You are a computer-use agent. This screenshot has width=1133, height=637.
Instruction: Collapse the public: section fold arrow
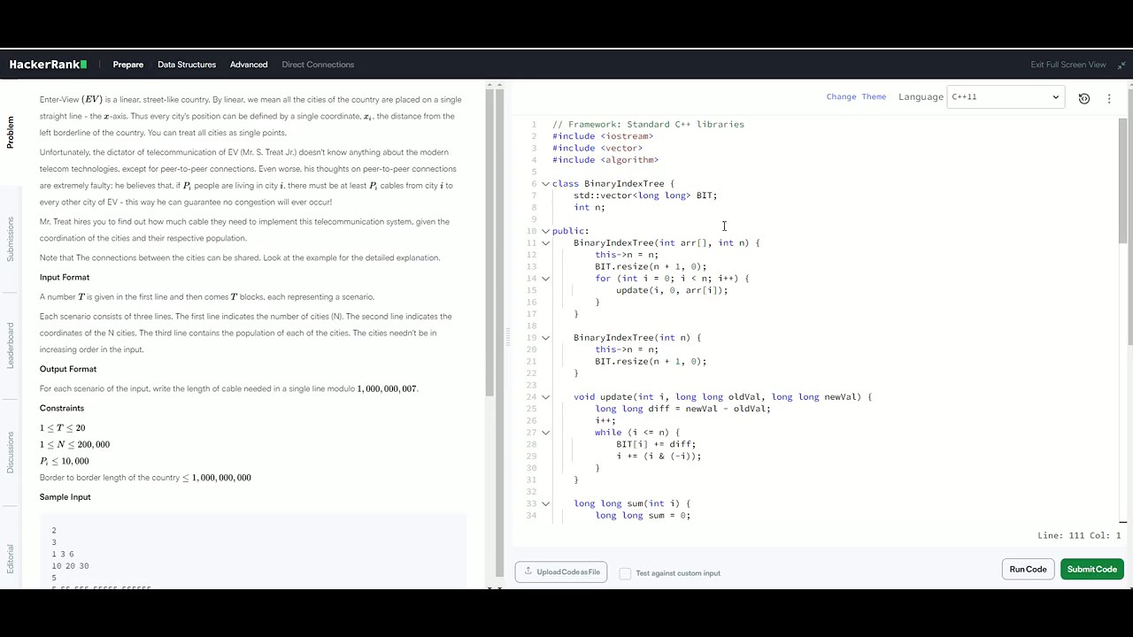(x=545, y=231)
